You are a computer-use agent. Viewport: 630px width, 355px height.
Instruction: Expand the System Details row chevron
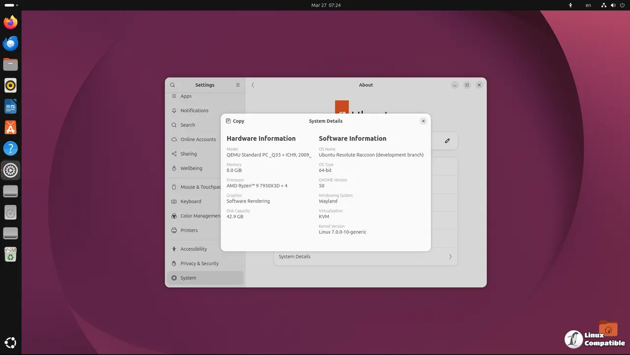pos(450,257)
